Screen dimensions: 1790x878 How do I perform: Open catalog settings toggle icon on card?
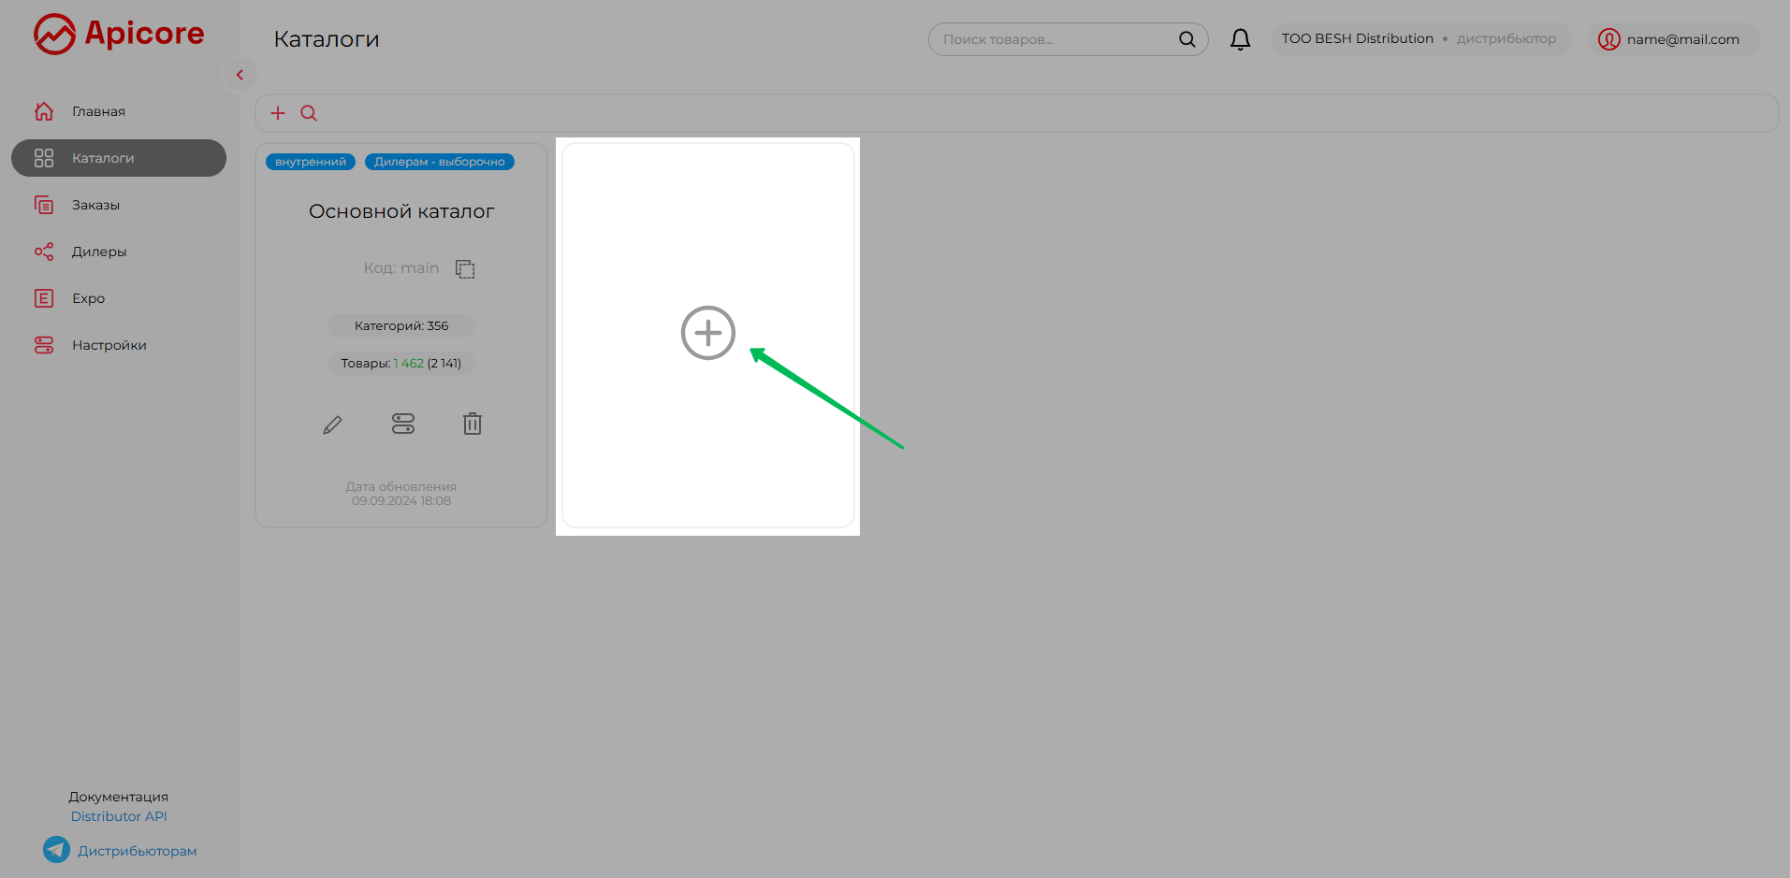[x=402, y=425]
